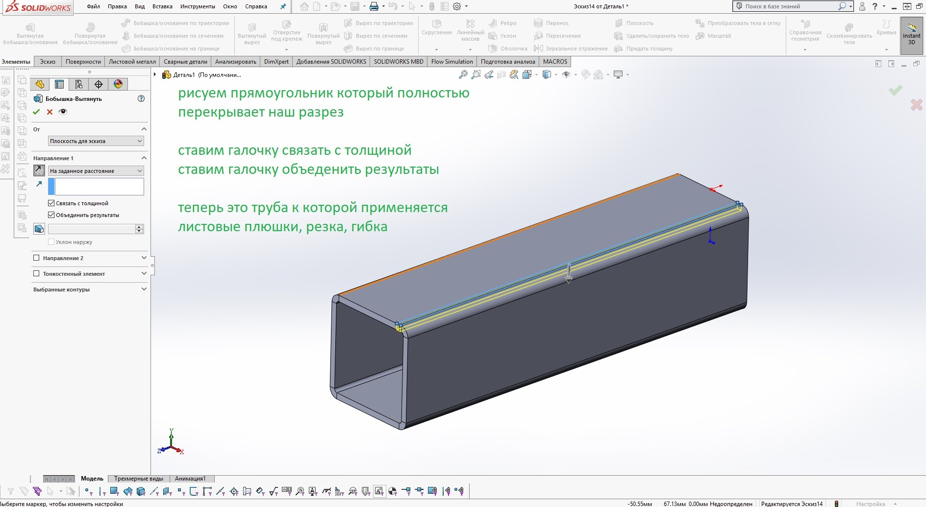The width and height of the screenshot is (926, 507).
Task: Open the Вставка menu
Action: (162, 6)
